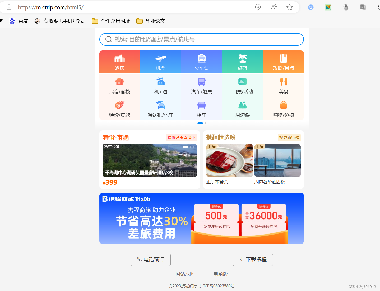
Task: Click the 权威排行榜 badge
Action: pyautogui.click(x=289, y=137)
